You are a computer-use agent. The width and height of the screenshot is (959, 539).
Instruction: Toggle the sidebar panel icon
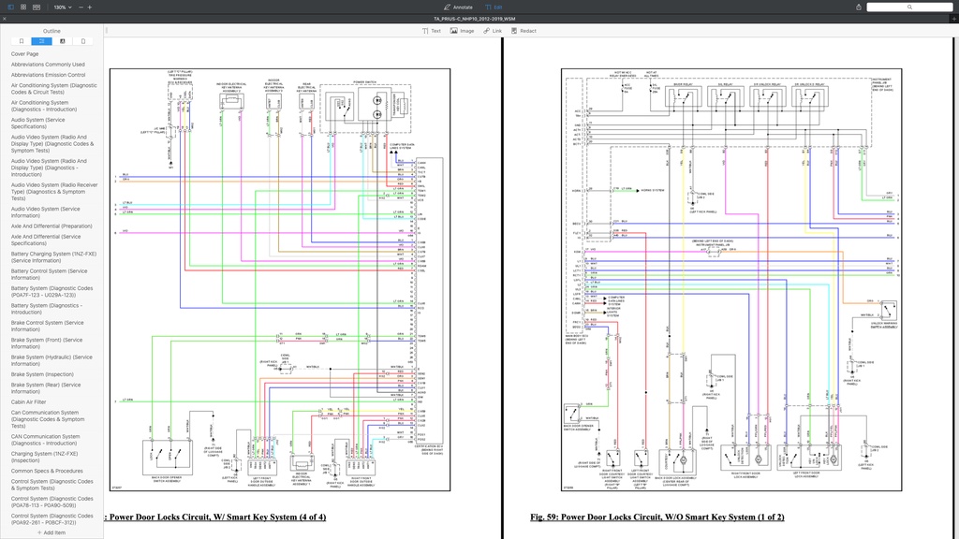point(10,7)
